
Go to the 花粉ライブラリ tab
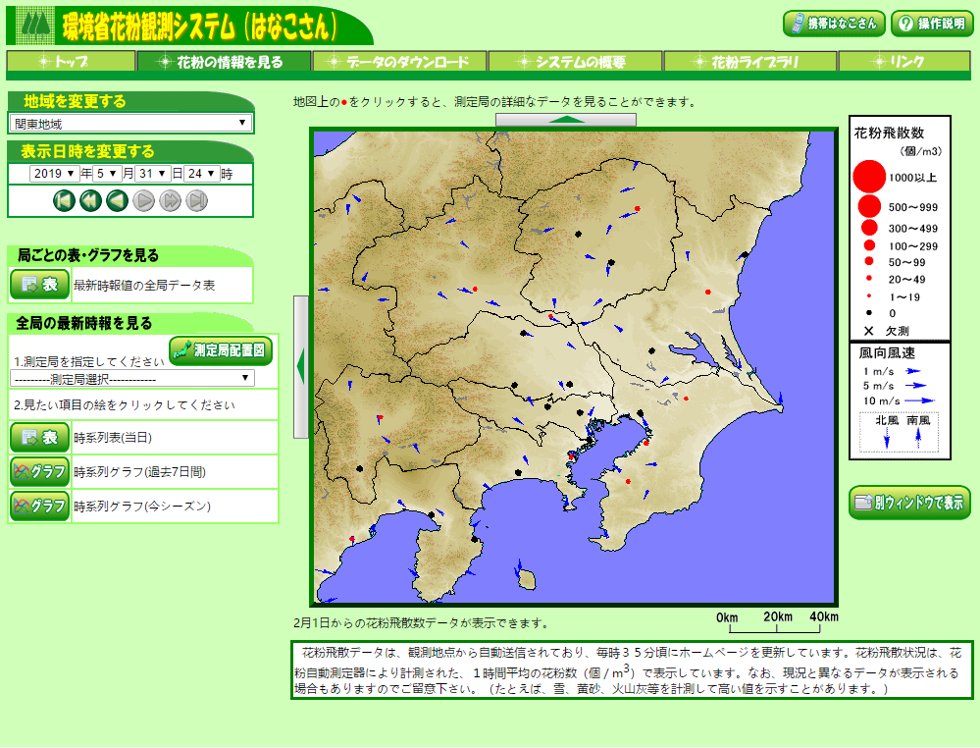[750, 62]
